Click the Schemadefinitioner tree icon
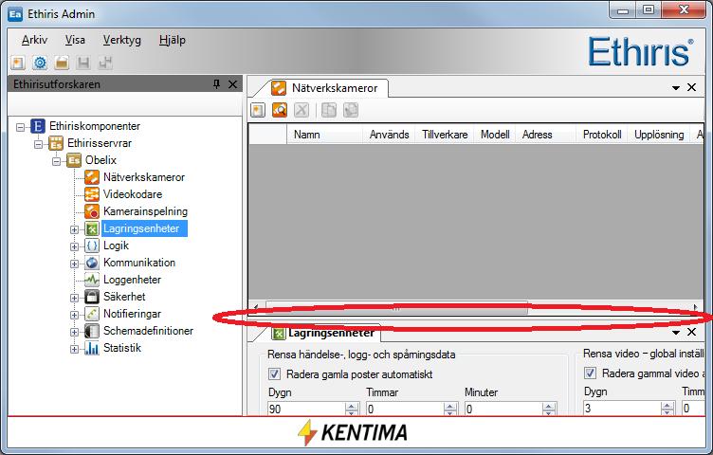This screenshot has width=713, height=455. pyautogui.click(x=92, y=331)
